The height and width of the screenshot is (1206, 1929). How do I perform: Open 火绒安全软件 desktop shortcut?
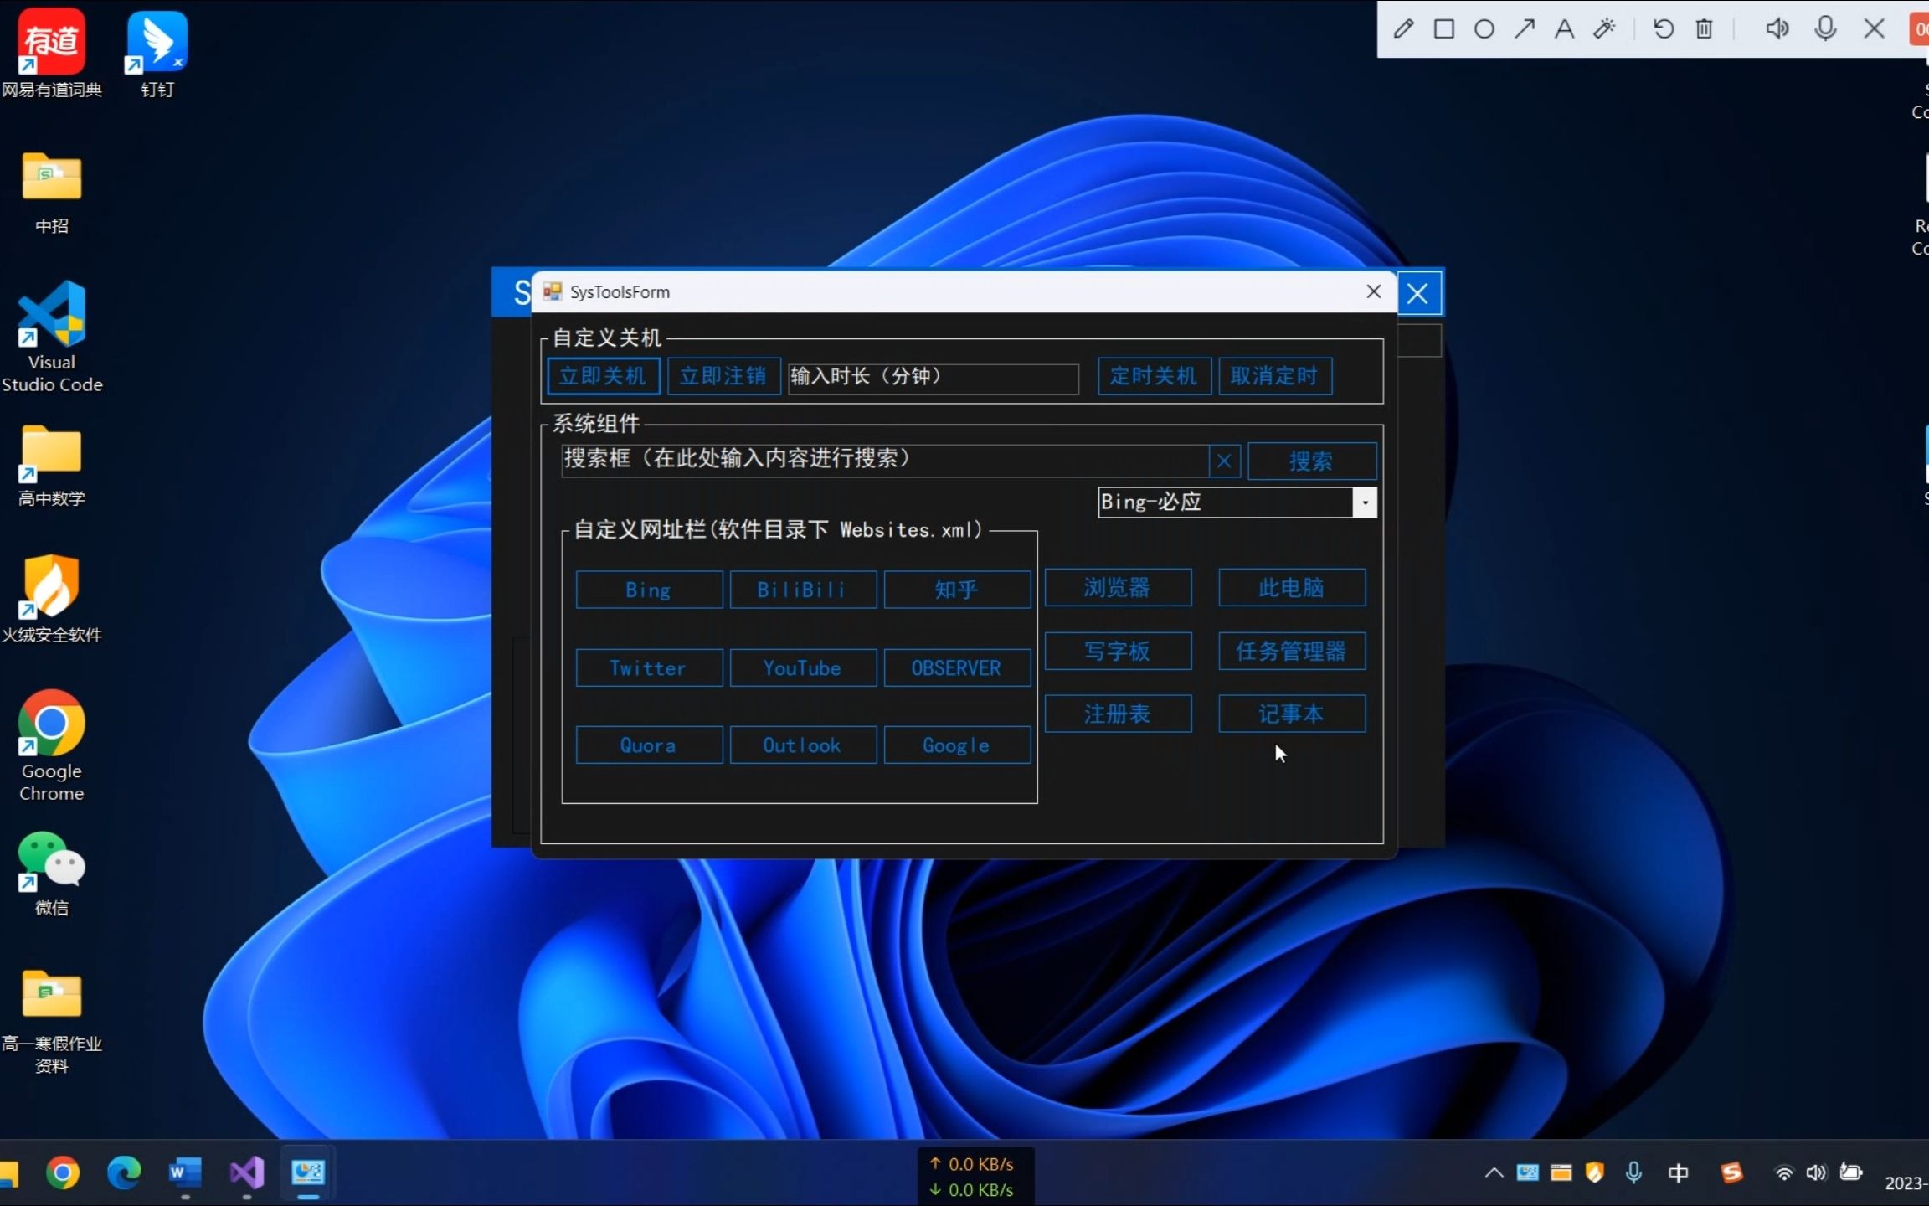(x=51, y=599)
